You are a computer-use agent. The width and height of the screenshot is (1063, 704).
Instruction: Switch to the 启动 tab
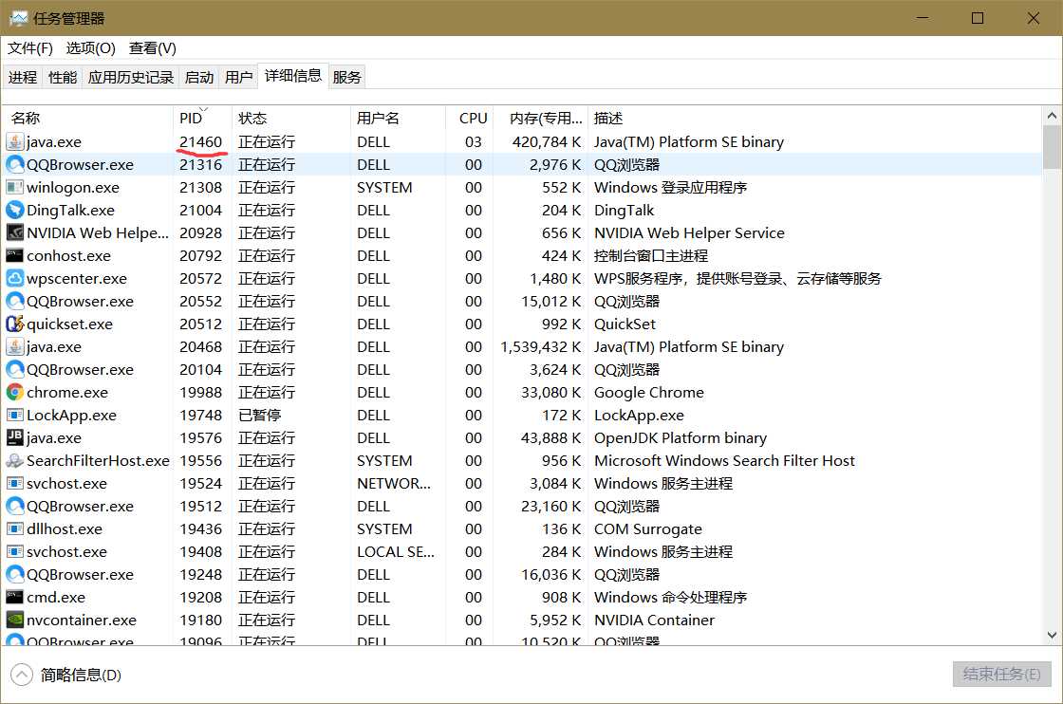pos(199,77)
